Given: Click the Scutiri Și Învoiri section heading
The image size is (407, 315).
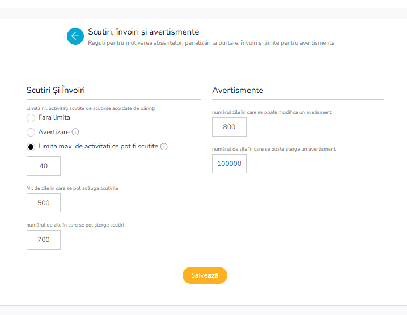Looking at the screenshot, I should (56, 90).
